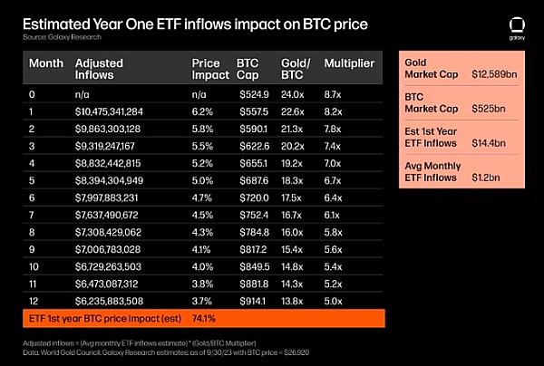Click the Gold Market Cap $12,589bn box

461,70
